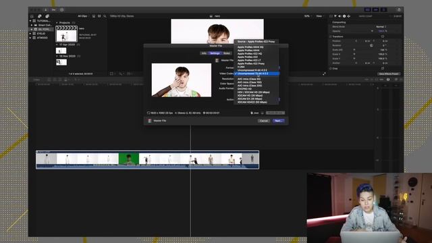Open video inspector tab icon

[331, 16]
